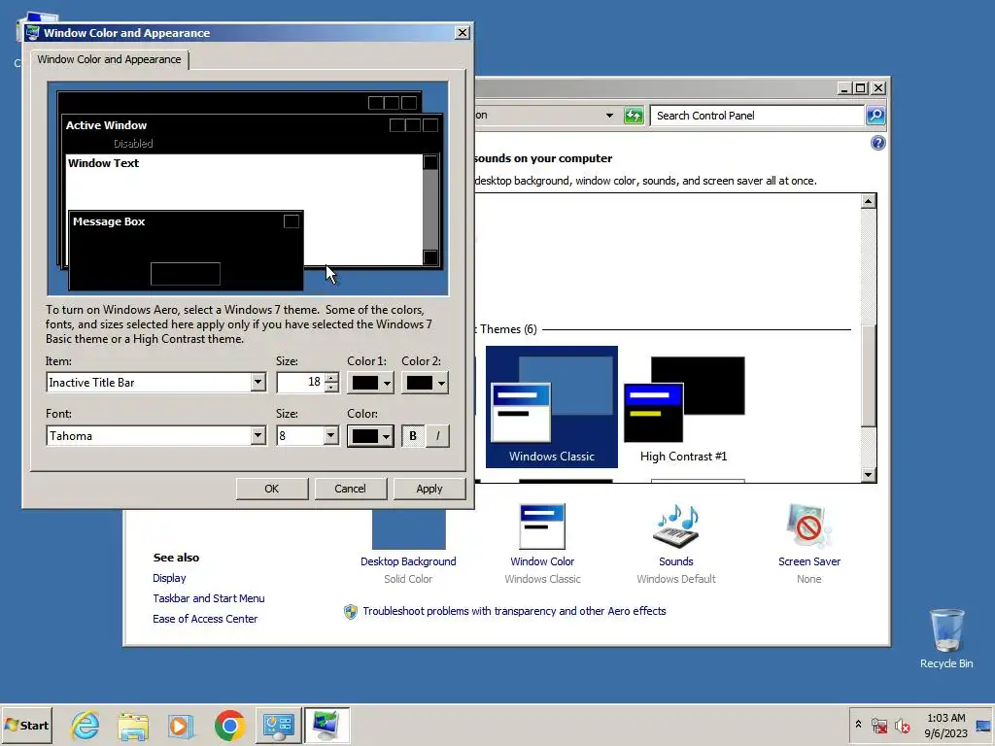Open the Color 1 dropdown swatch
The image size is (995, 746).
point(370,383)
